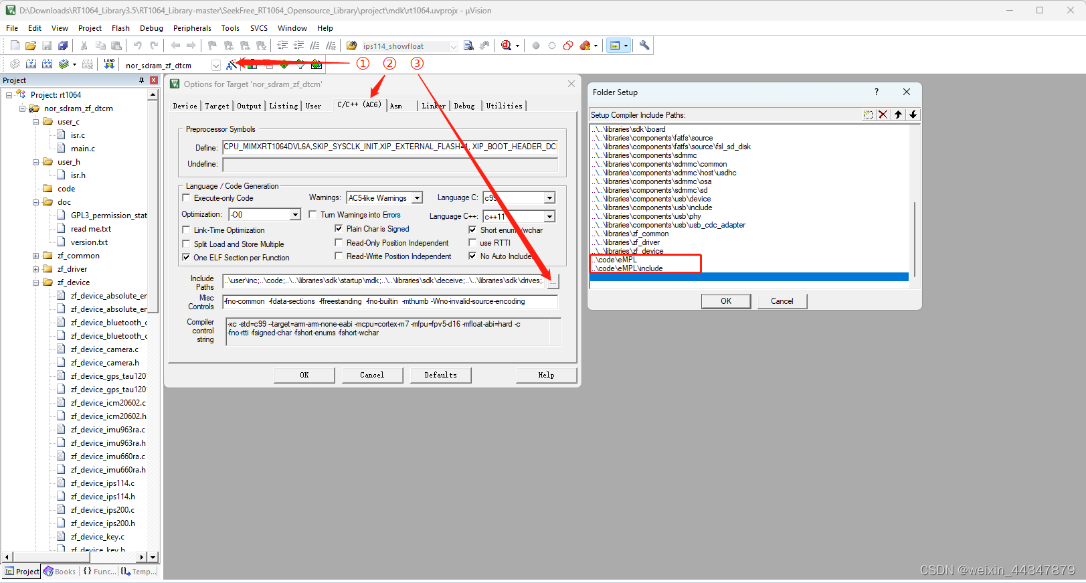Click the Insert Breakpoint red circle icon

[536, 46]
